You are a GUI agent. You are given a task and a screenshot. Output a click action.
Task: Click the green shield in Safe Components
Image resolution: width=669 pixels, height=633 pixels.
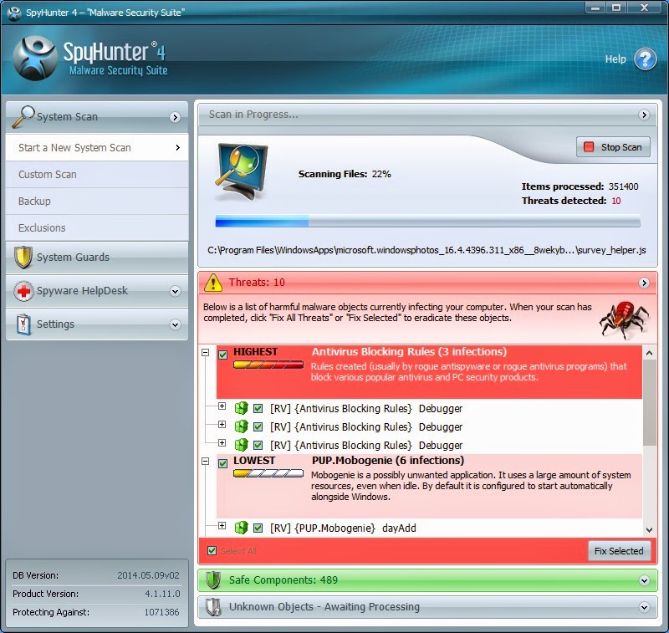click(x=213, y=580)
